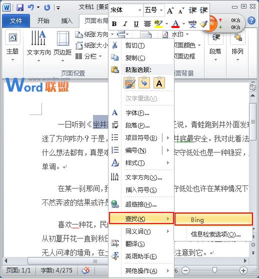Click the proofing errors icon in status bar
Viewport: 259px width, 279px height.
point(85,270)
